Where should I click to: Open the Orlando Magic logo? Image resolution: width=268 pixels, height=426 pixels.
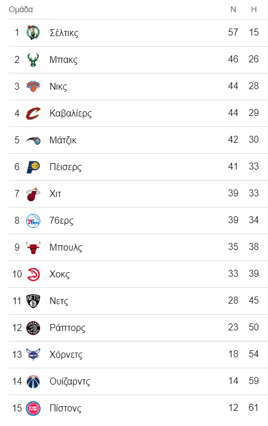(x=33, y=140)
